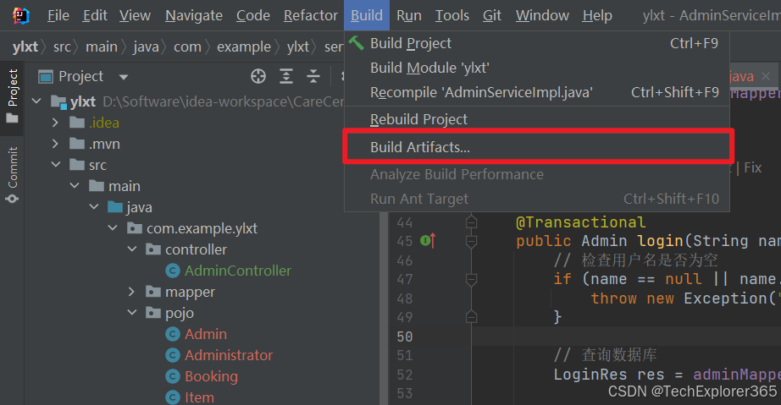The image size is (781, 405).
Task: Open the View menu
Action: click(135, 16)
